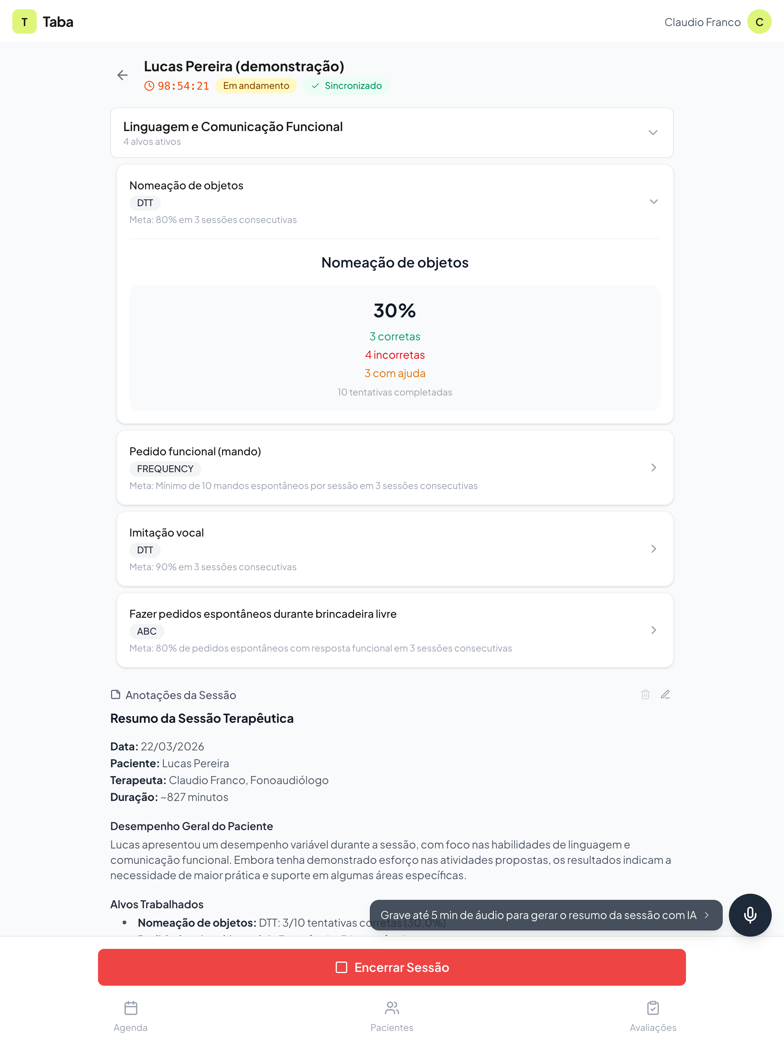Image resolution: width=784 pixels, height=1047 pixels.
Task: Click the session timer clock icon
Action: tap(149, 86)
